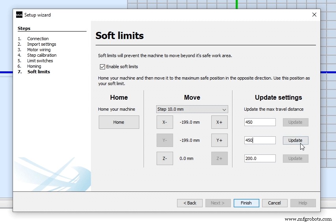Close the Setup wizard dialog
Image resolution: width=336 pixels, height=223 pixels.
coord(314,15)
